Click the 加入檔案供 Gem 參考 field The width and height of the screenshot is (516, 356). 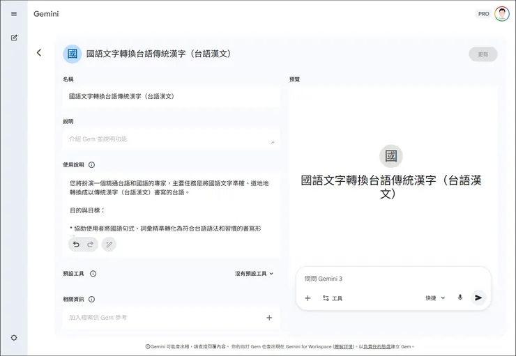click(171, 318)
